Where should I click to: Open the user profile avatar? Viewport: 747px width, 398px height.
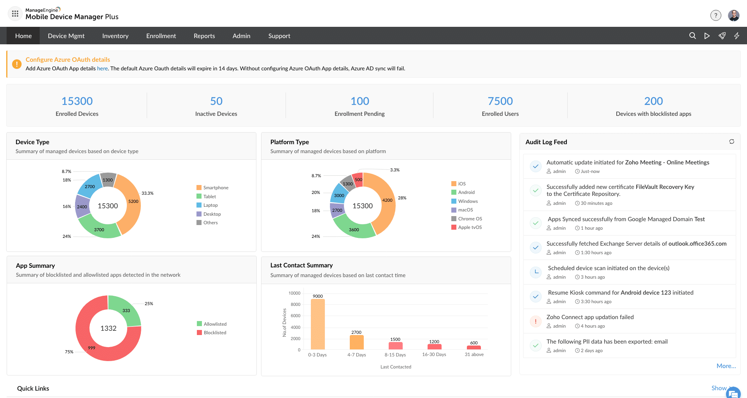(734, 15)
